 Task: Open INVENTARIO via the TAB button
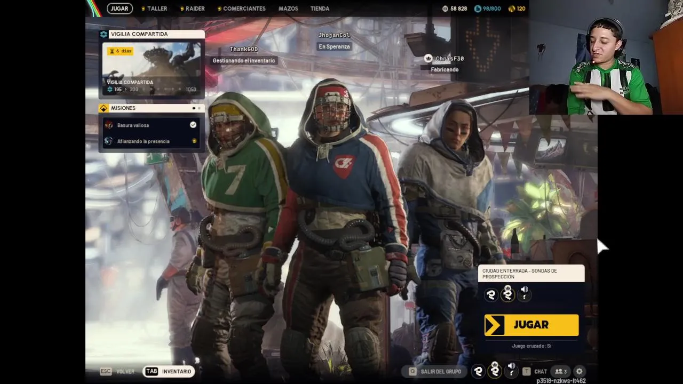[169, 372]
